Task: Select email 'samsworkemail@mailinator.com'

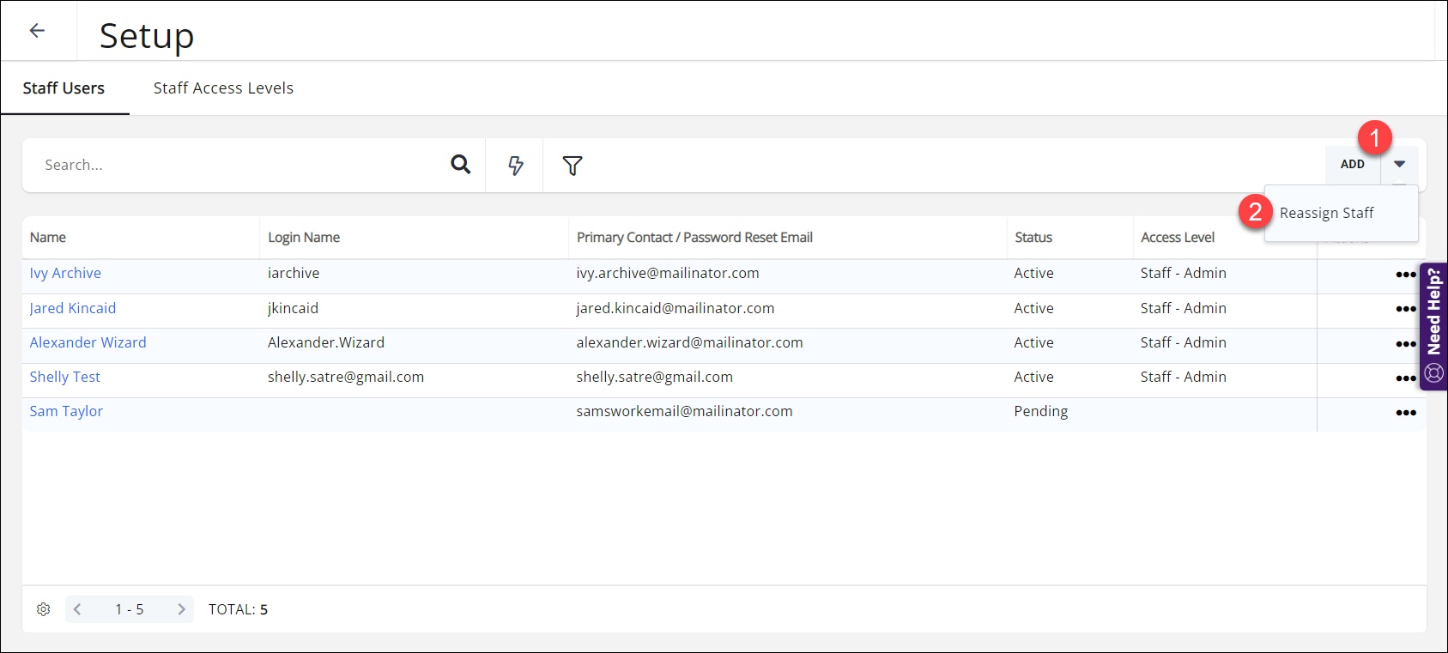Action: tap(684, 411)
